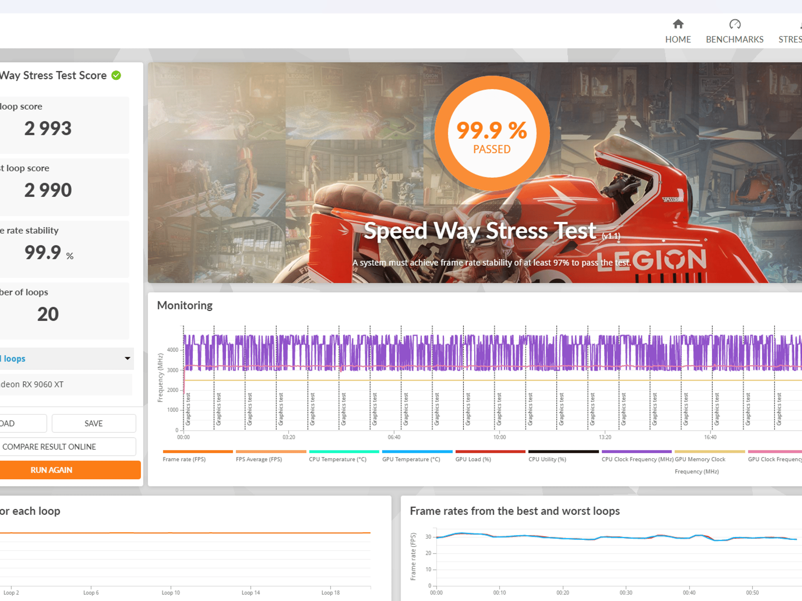The image size is (802, 601).
Task: Toggle GPU Memory Clock Frequency legend
Action: [x=710, y=452]
